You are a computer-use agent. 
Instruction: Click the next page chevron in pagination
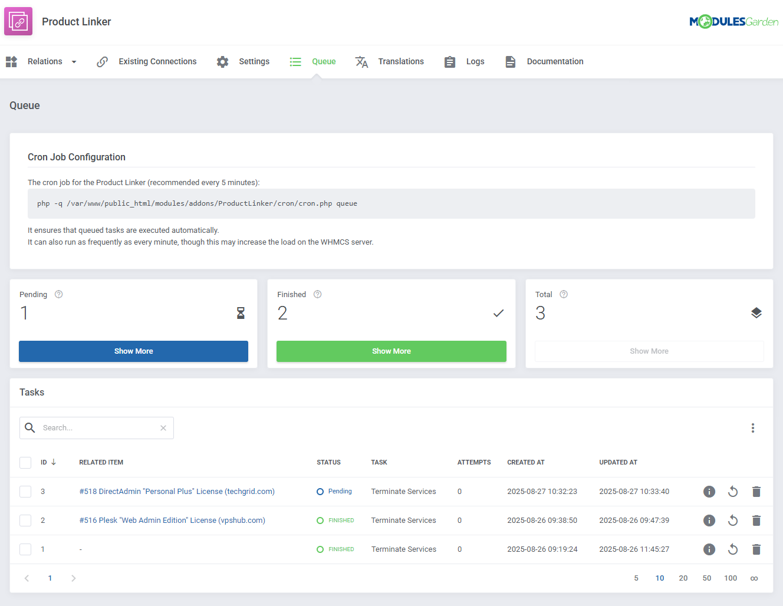[x=74, y=578]
